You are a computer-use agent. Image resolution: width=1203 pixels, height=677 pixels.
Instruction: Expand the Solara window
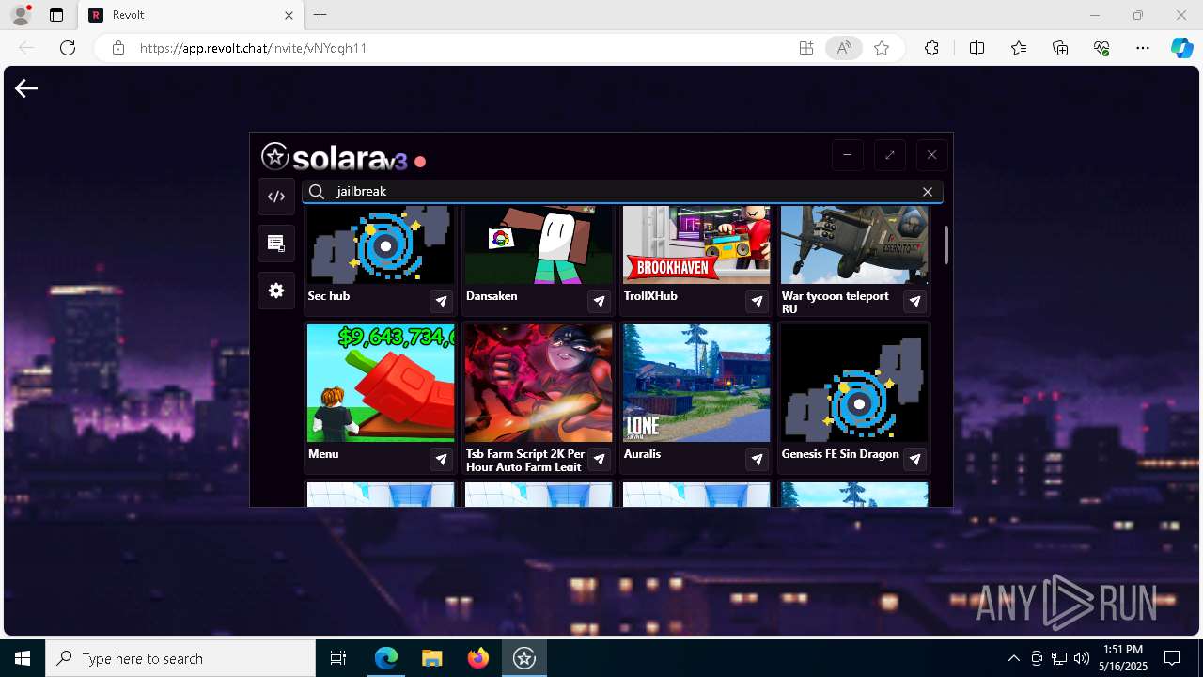(x=889, y=155)
